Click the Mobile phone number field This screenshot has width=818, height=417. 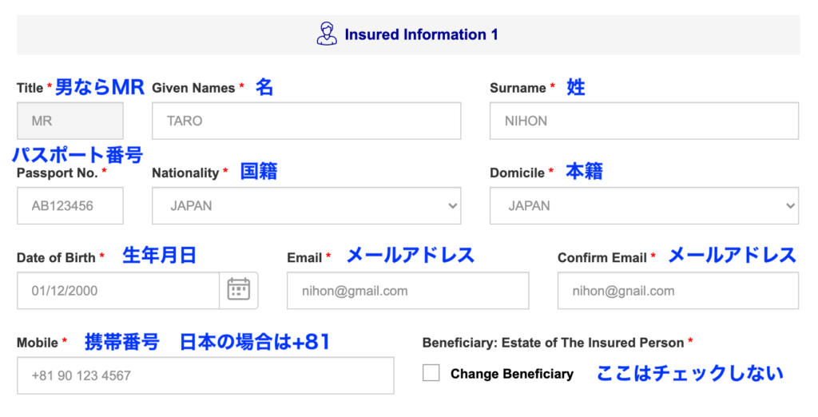205,375
